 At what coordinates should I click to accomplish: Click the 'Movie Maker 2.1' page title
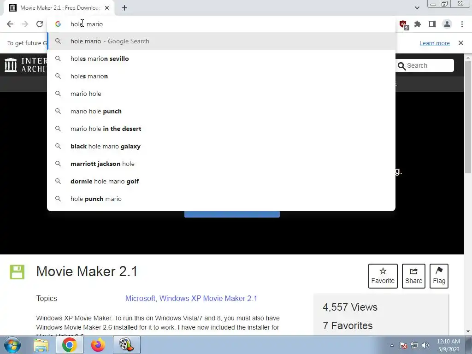[x=87, y=271]
